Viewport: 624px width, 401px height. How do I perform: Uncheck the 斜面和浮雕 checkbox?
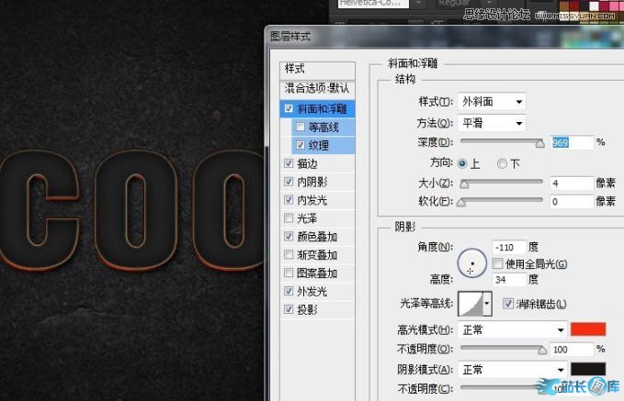[290, 109]
